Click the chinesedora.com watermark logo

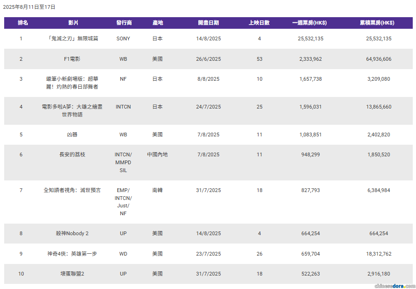[395, 286]
